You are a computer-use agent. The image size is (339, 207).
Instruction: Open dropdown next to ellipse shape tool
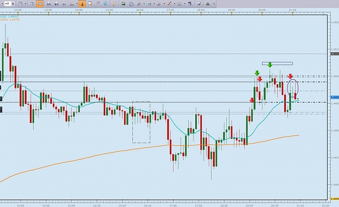[x=184, y=4]
